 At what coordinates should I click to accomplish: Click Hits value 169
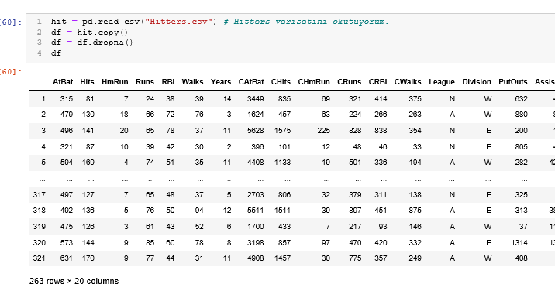[x=88, y=163]
